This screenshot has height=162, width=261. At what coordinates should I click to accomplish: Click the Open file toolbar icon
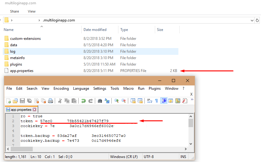15,101
